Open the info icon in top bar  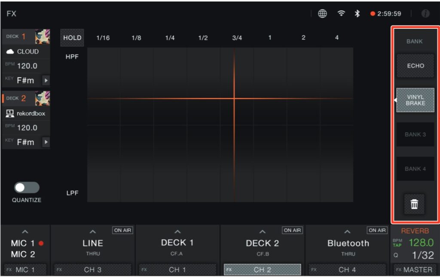(425, 14)
